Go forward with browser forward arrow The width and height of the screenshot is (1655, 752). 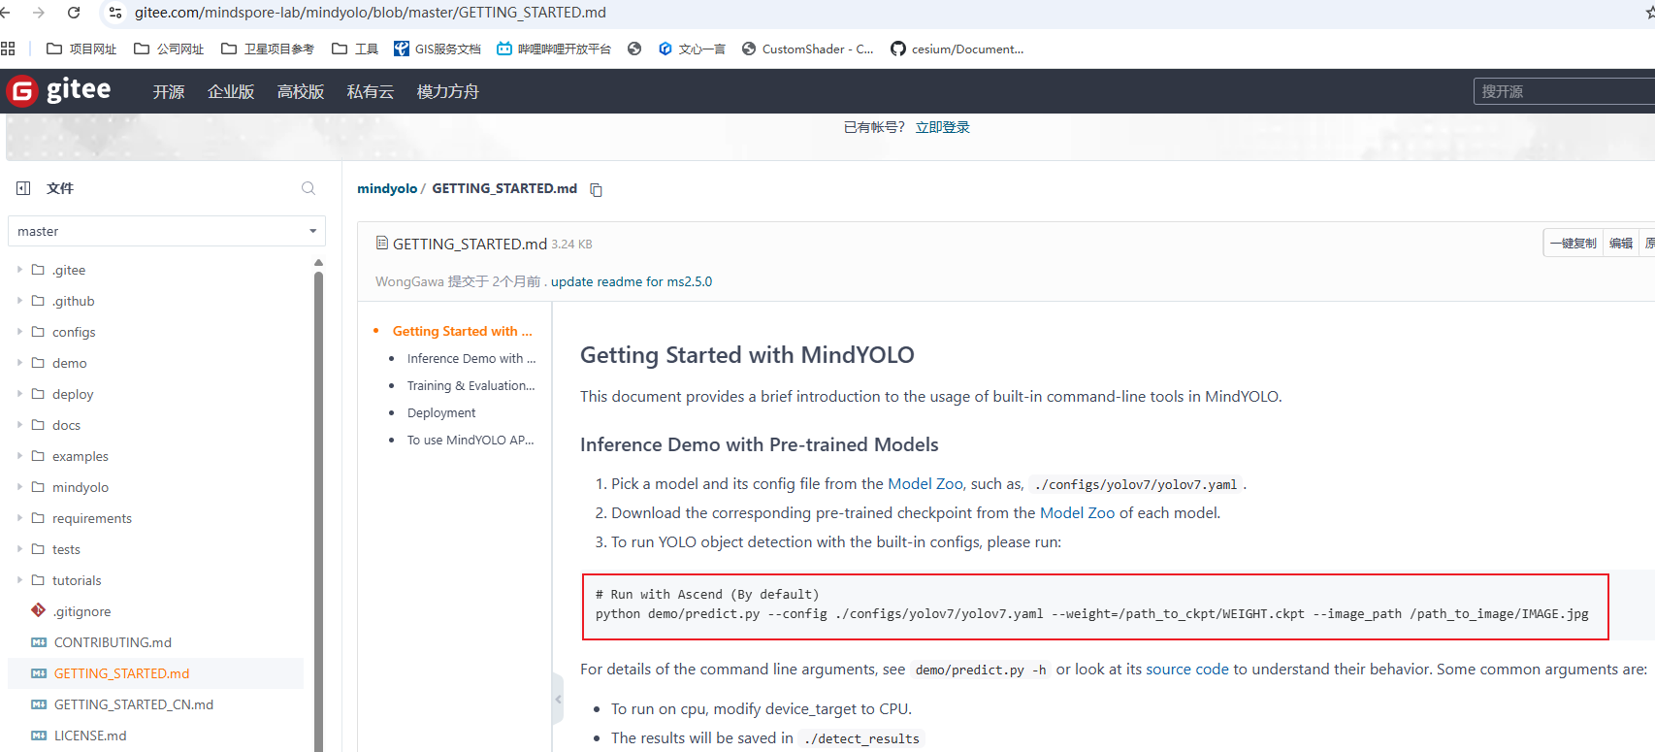(x=39, y=13)
